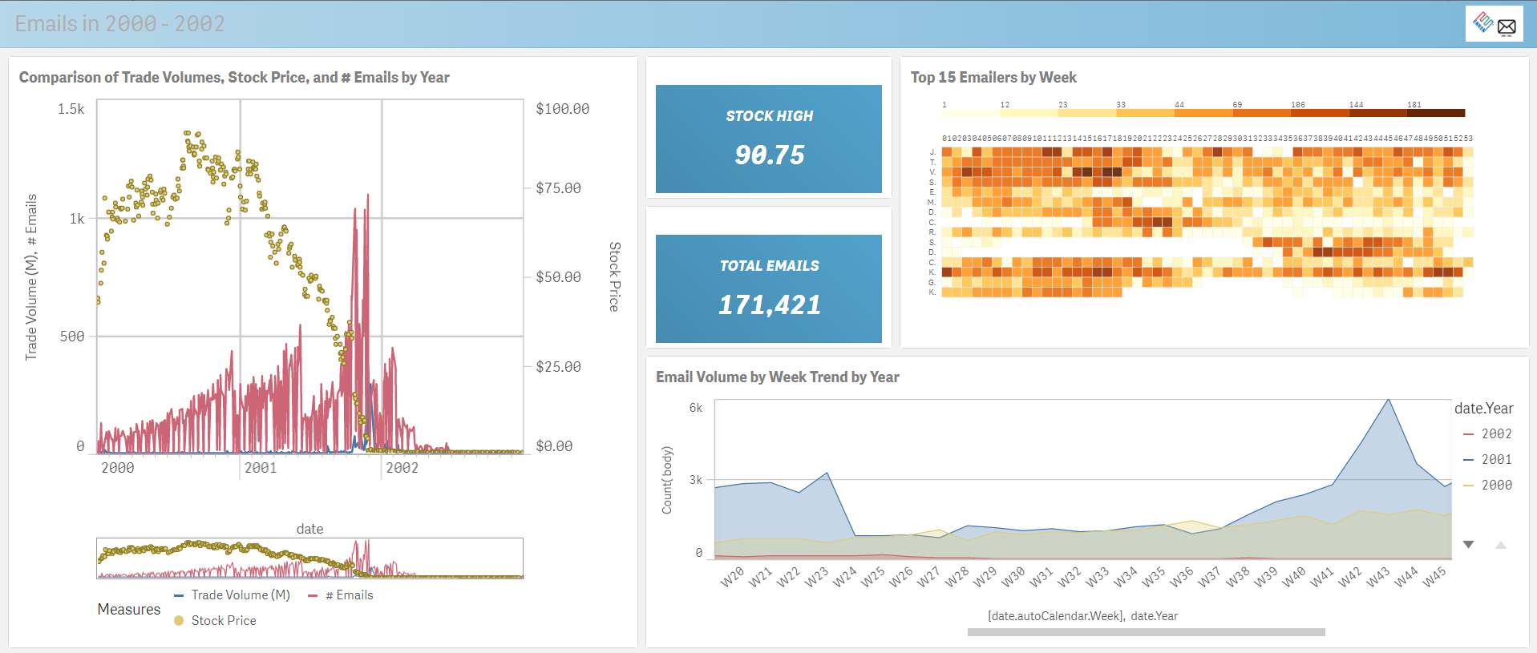Click the 171,421 total emails value

pyautogui.click(x=770, y=304)
